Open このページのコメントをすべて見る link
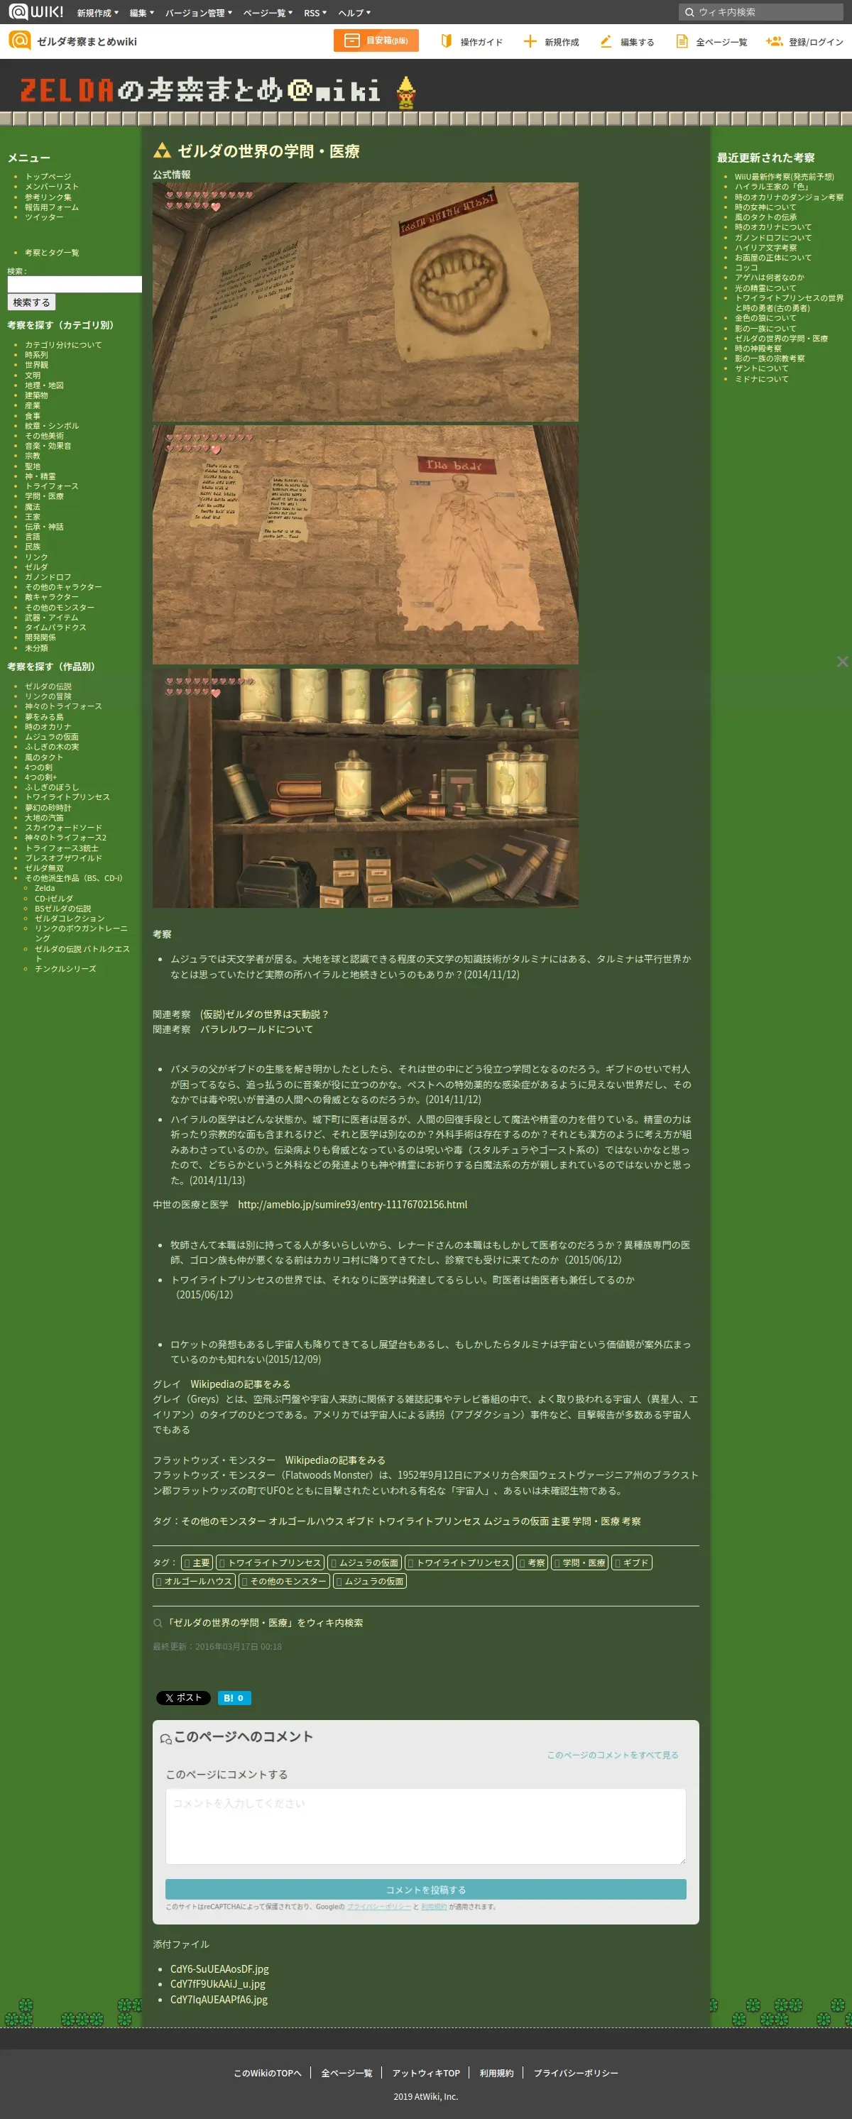 tap(613, 1755)
